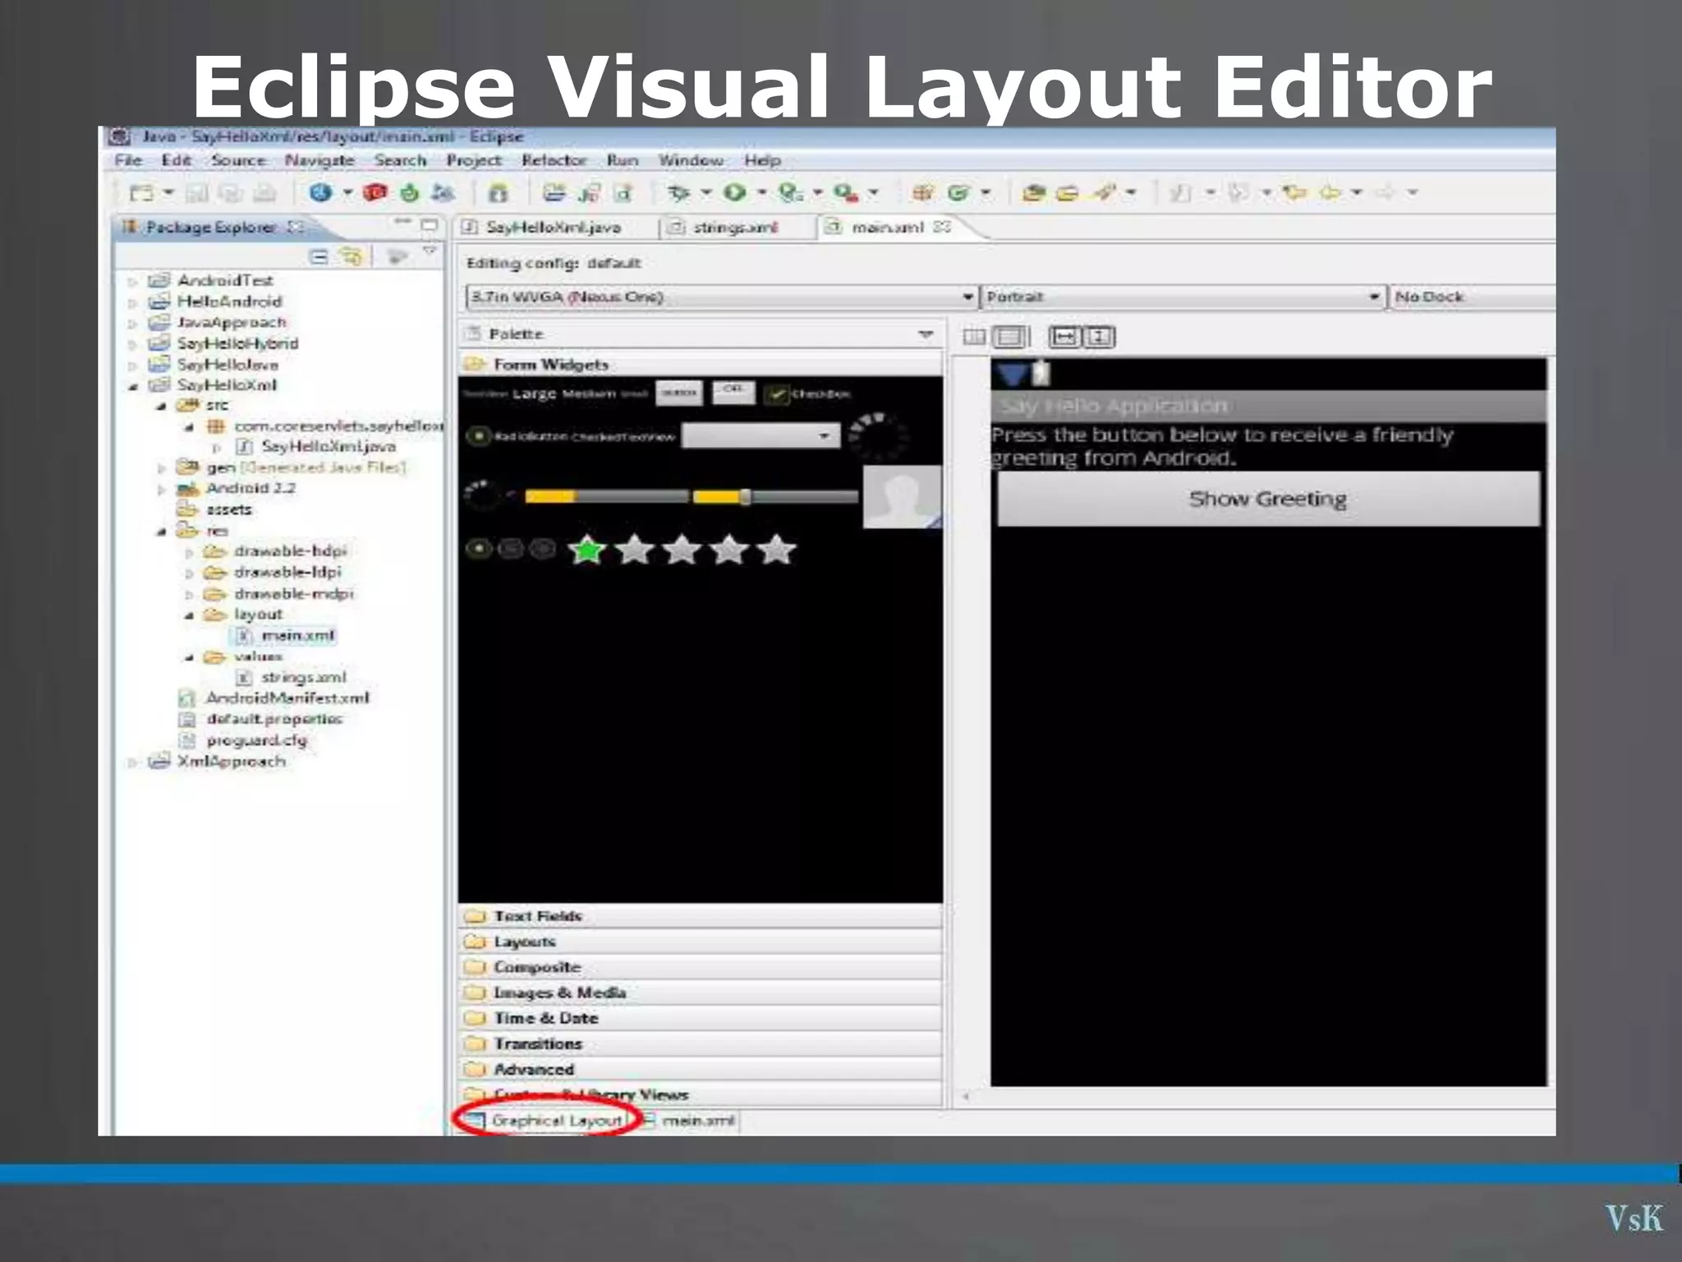Open the Text Fields palette category
The image size is (1682, 1262).
pyautogui.click(x=700, y=916)
